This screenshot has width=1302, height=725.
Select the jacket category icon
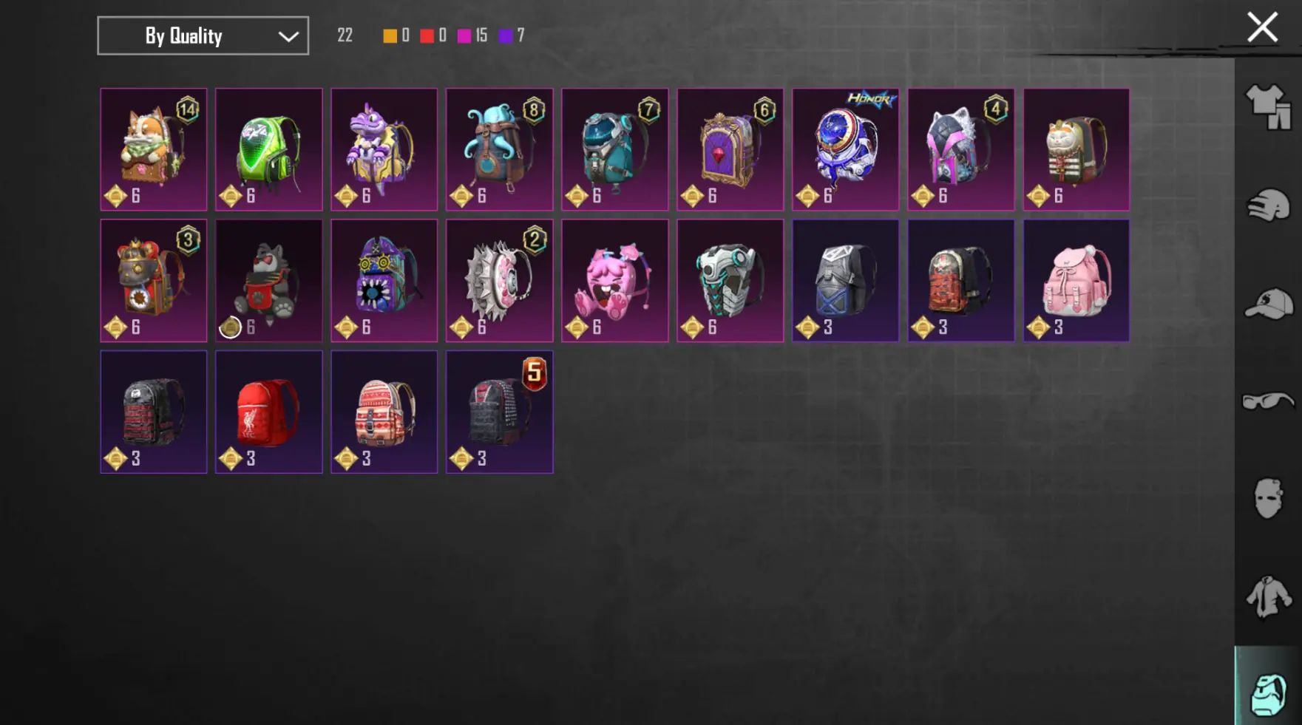coord(1268,596)
